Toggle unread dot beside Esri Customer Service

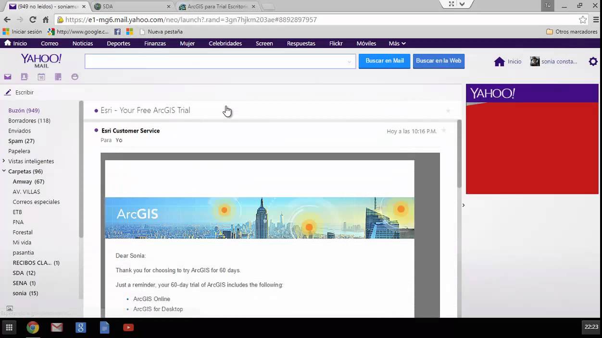[x=96, y=130]
